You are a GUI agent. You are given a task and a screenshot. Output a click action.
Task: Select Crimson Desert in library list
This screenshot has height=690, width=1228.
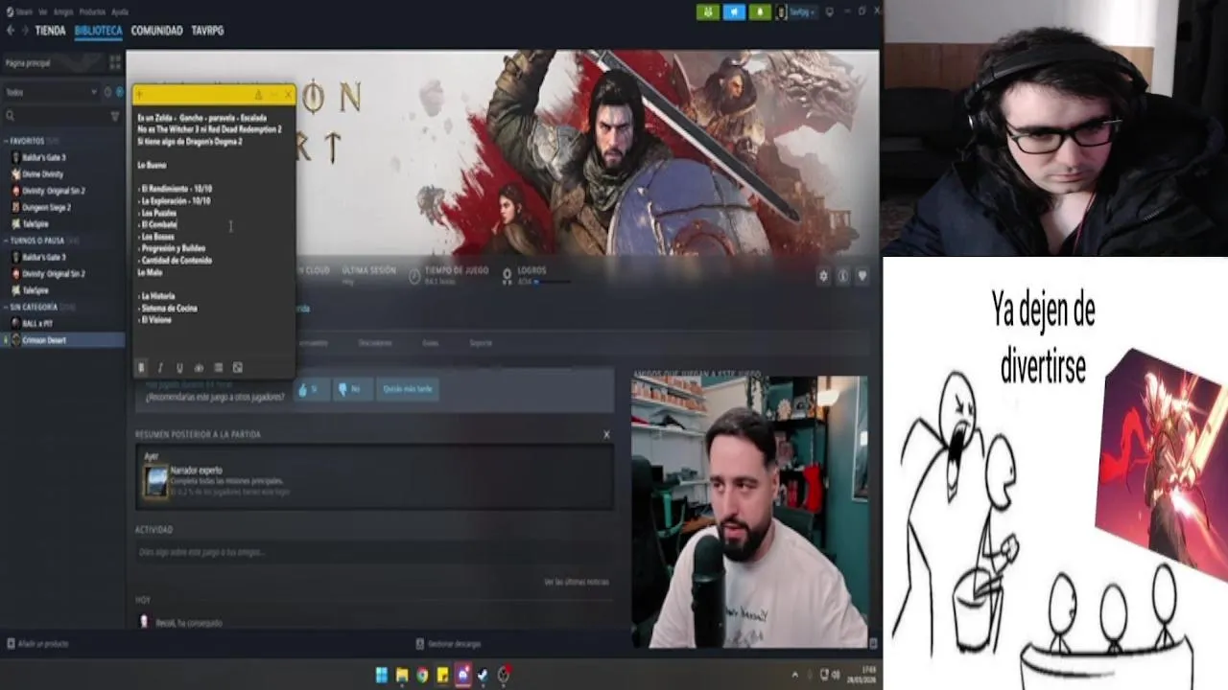point(62,340)
